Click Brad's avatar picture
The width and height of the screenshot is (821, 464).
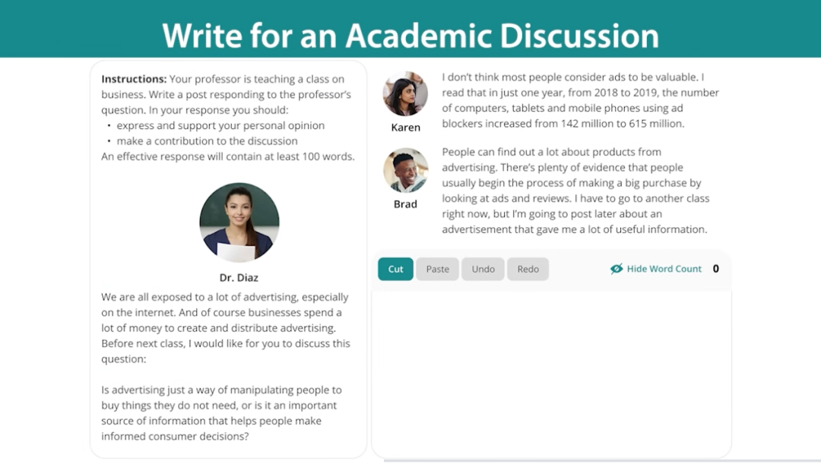pyautogui.click(x=405, y=171)
